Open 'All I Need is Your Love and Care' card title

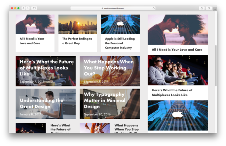click(x=32, y=41)
